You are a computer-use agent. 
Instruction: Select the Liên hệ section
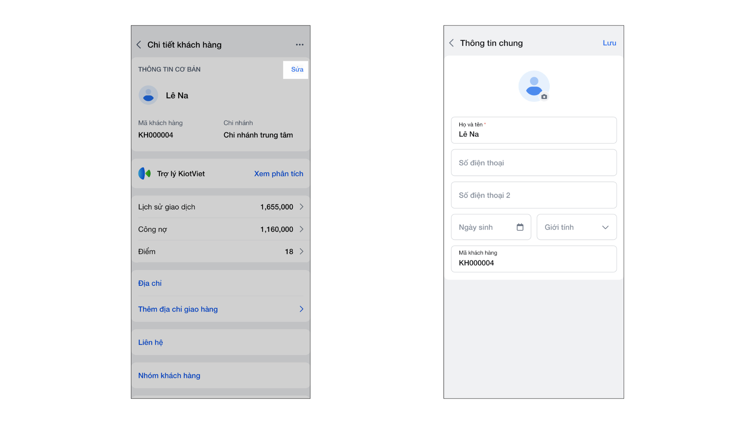(x=151, y=342)
